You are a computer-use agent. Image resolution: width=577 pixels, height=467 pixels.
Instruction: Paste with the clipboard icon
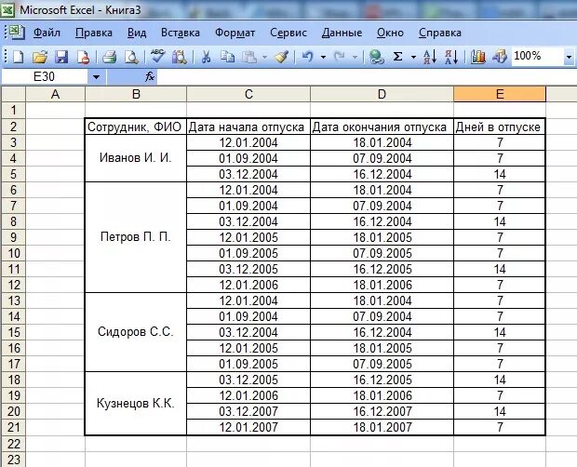tap(249, 57)
